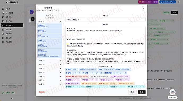This screenshot has height=101, width=183.
Task: Click the blue Agent trigger button in the header
Action: click(168, 2)
